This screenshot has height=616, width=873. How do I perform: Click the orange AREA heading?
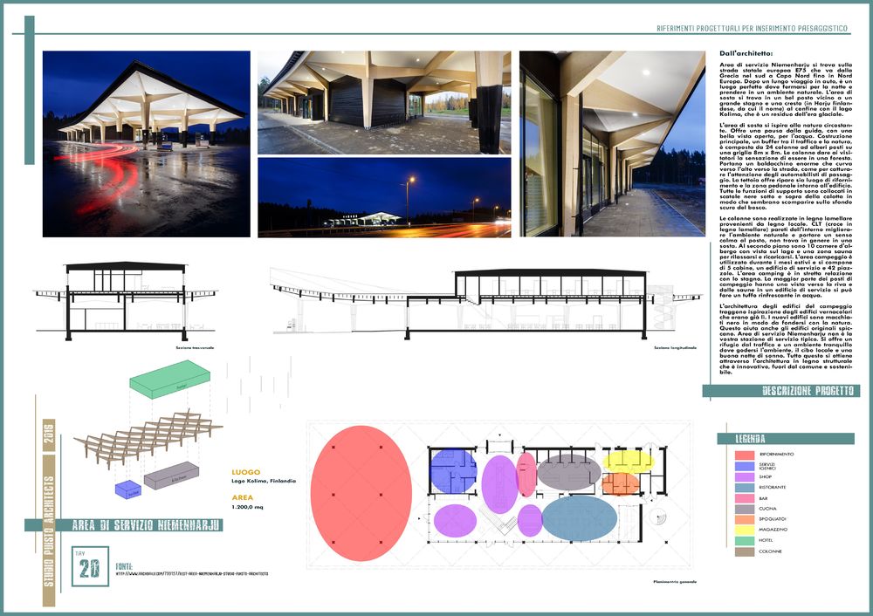tap(242, 497)
